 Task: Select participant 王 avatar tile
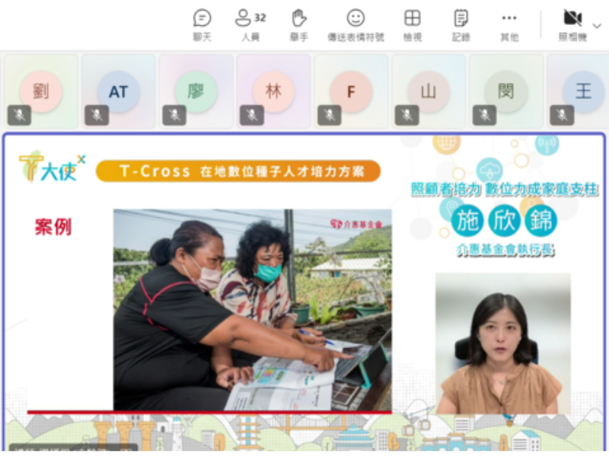coord(578,91)
